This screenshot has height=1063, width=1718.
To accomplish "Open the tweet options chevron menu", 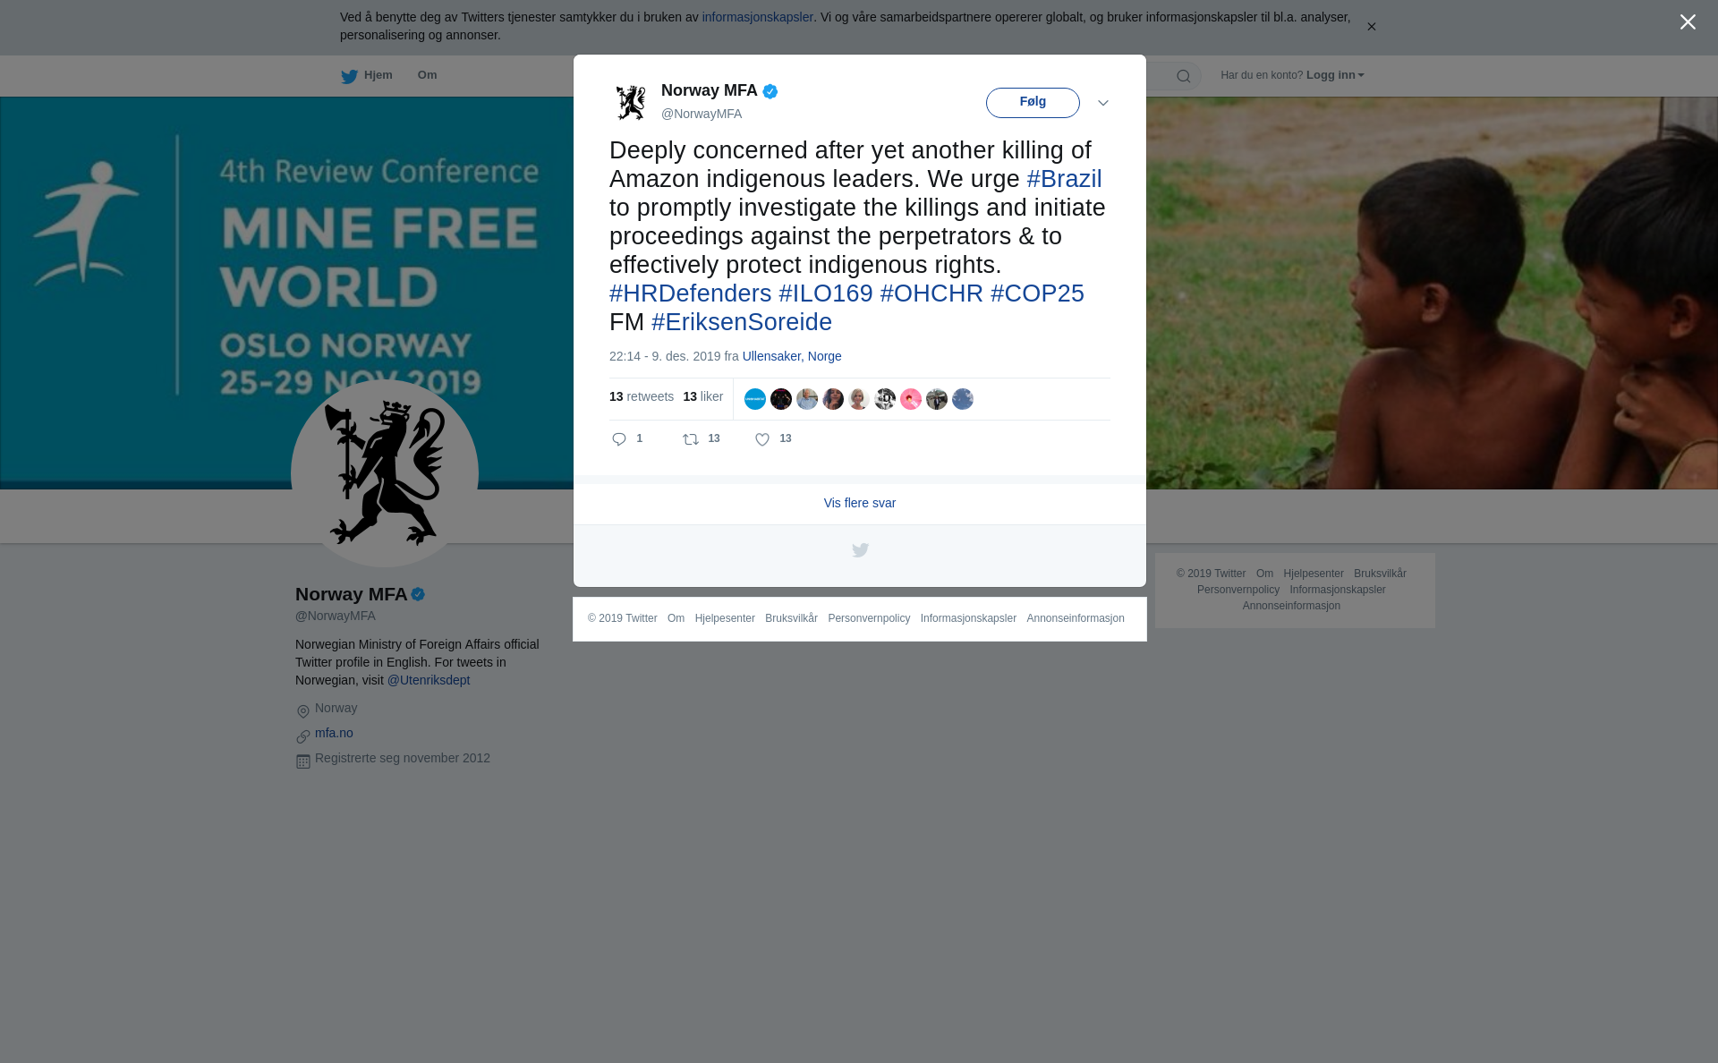I will (1103, 103).
